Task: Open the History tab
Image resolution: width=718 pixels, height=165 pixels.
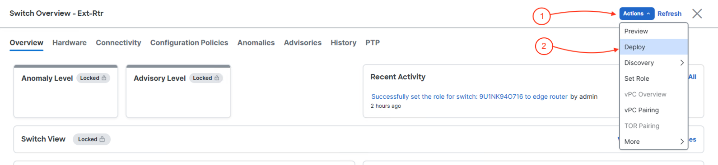Action: (x=343, y=42)
